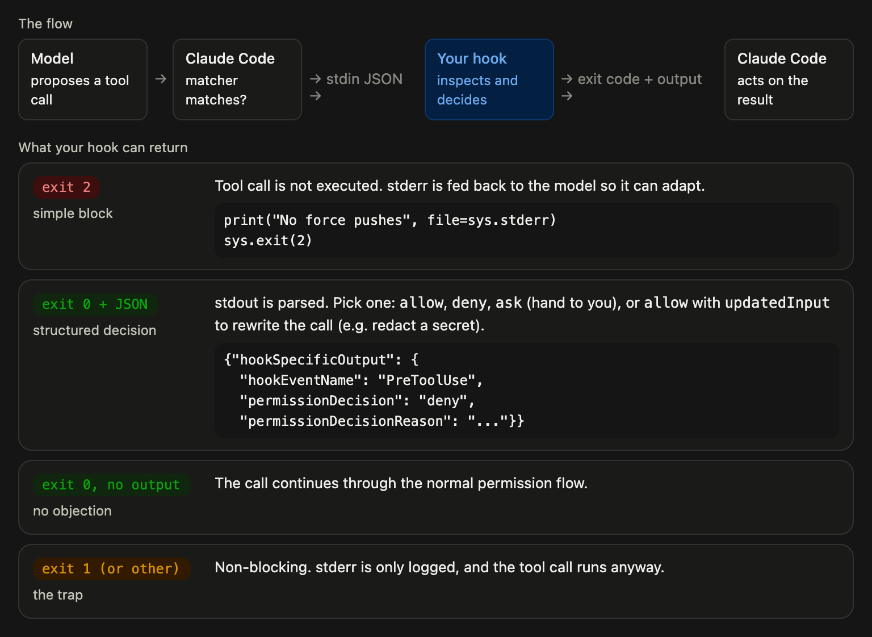
Task: Select the highlighted 'Your hook' box
Action: point(489,79)
